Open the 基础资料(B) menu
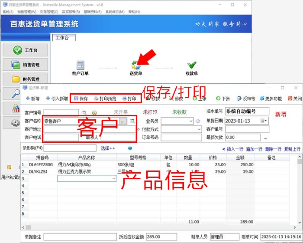The image size is (303, 243). [x=93, y=12]
